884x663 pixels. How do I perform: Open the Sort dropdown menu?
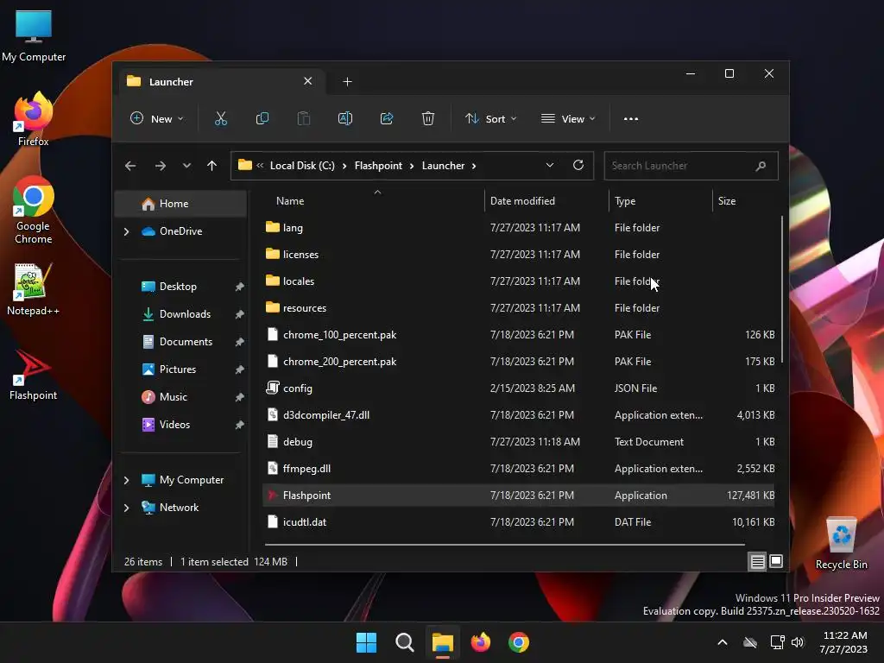(x=491, y=119)
